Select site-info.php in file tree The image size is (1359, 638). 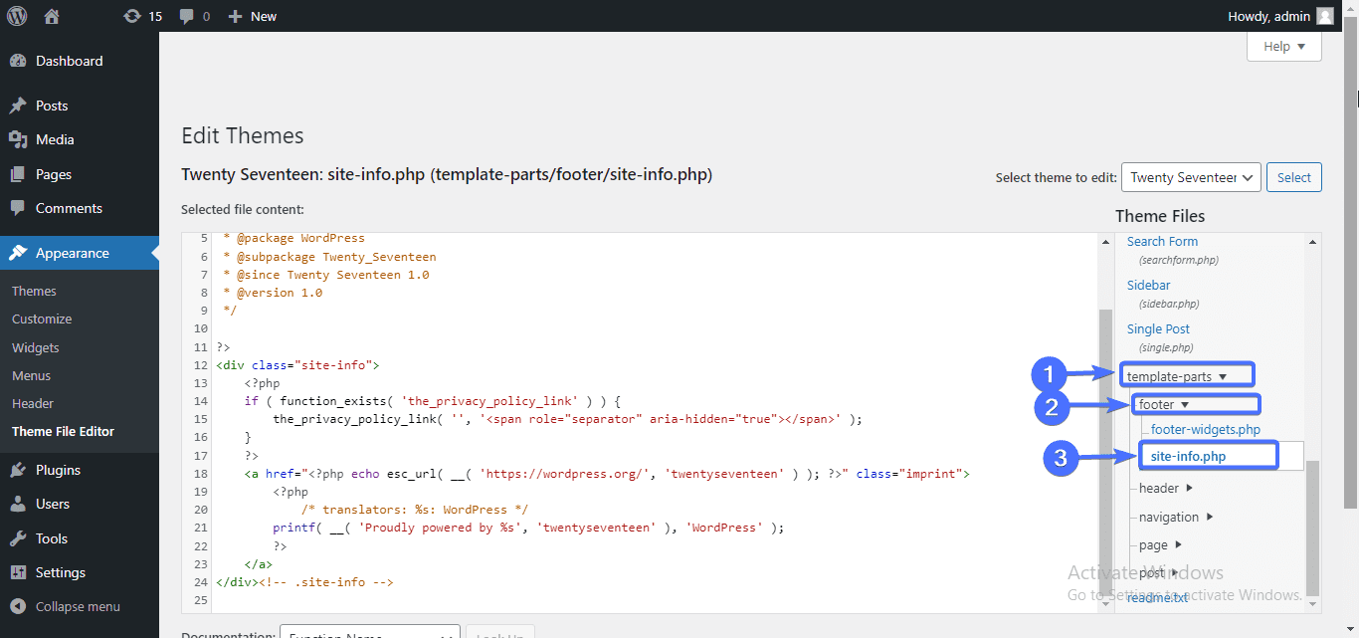point(1188,456)
